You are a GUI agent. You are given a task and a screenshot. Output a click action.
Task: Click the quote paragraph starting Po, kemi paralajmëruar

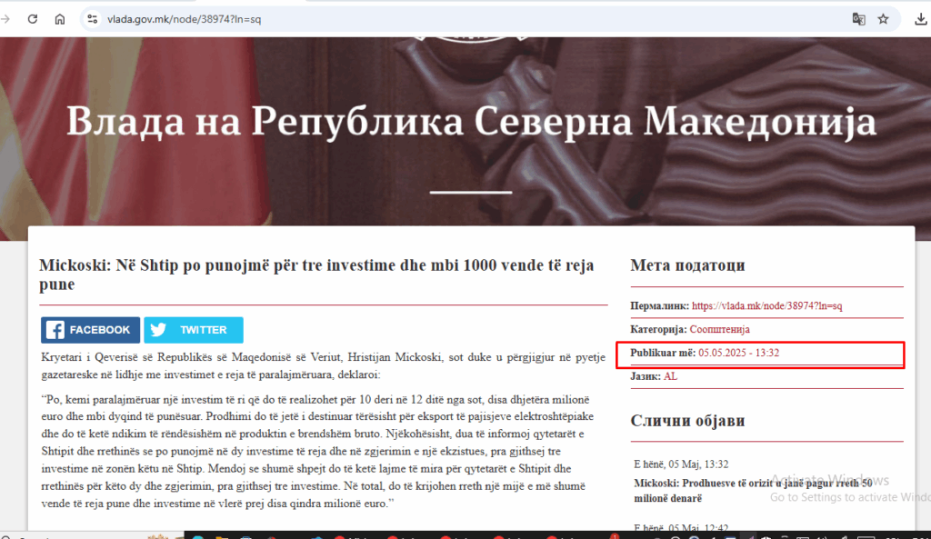pos(317,451)
